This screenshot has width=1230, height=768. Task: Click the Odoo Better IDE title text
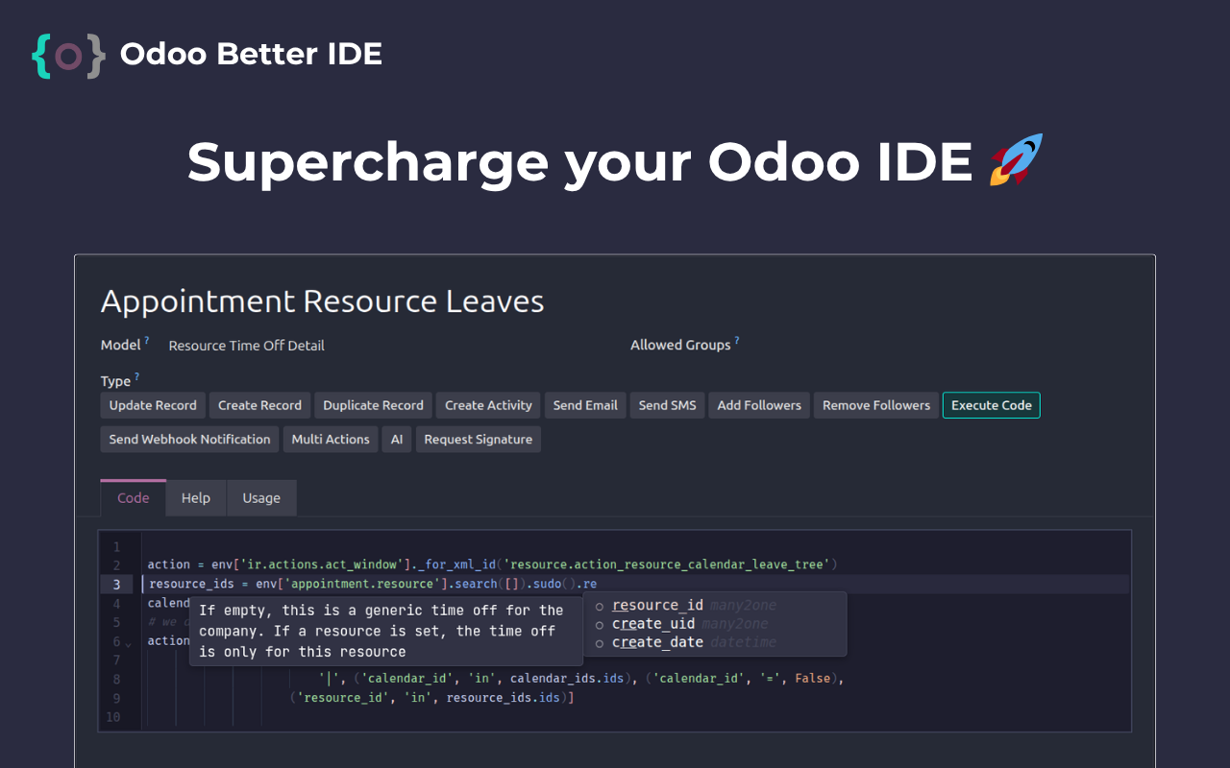(251, 54)
